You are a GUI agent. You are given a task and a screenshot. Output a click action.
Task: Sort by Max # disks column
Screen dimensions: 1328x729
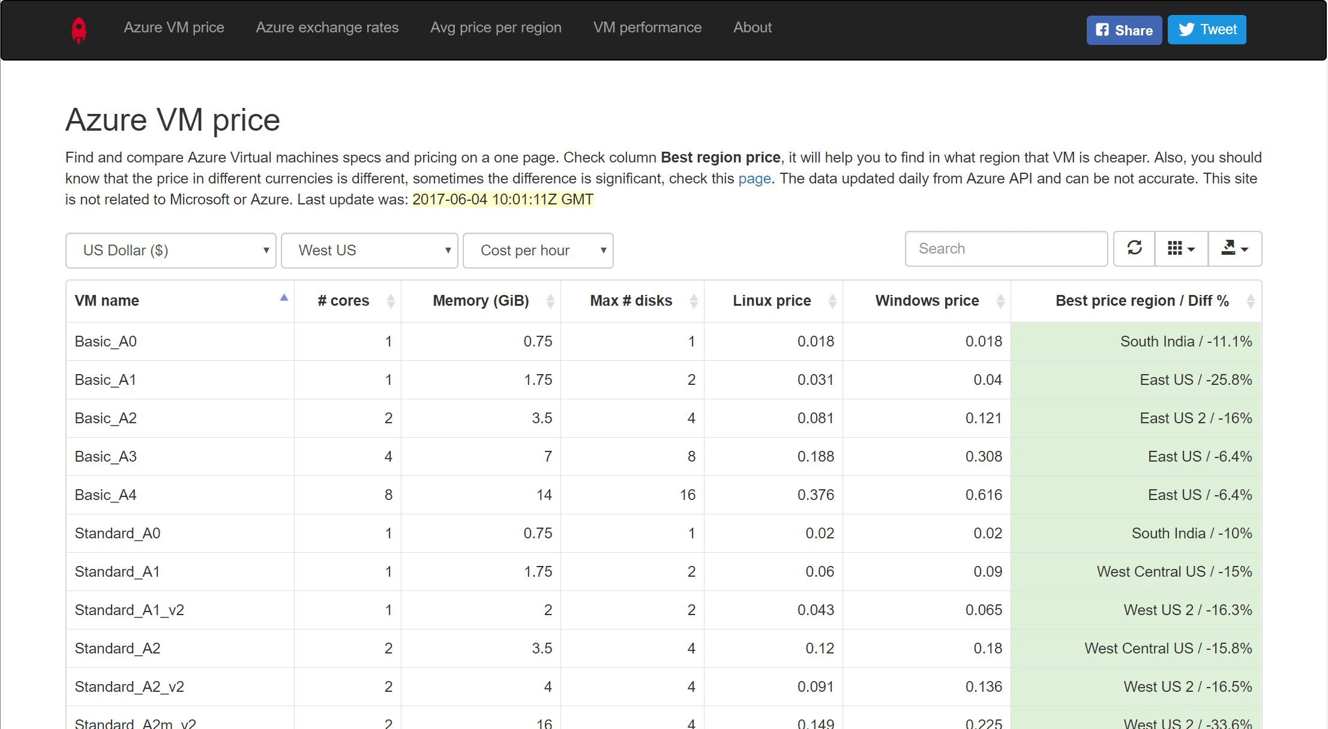pyautogui.click(x=632, y=301)
